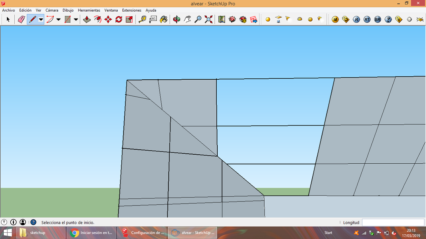Screen dimensions: 426x239
Task: Switch to Configuración de taskbar item
Action: [142, 233]
